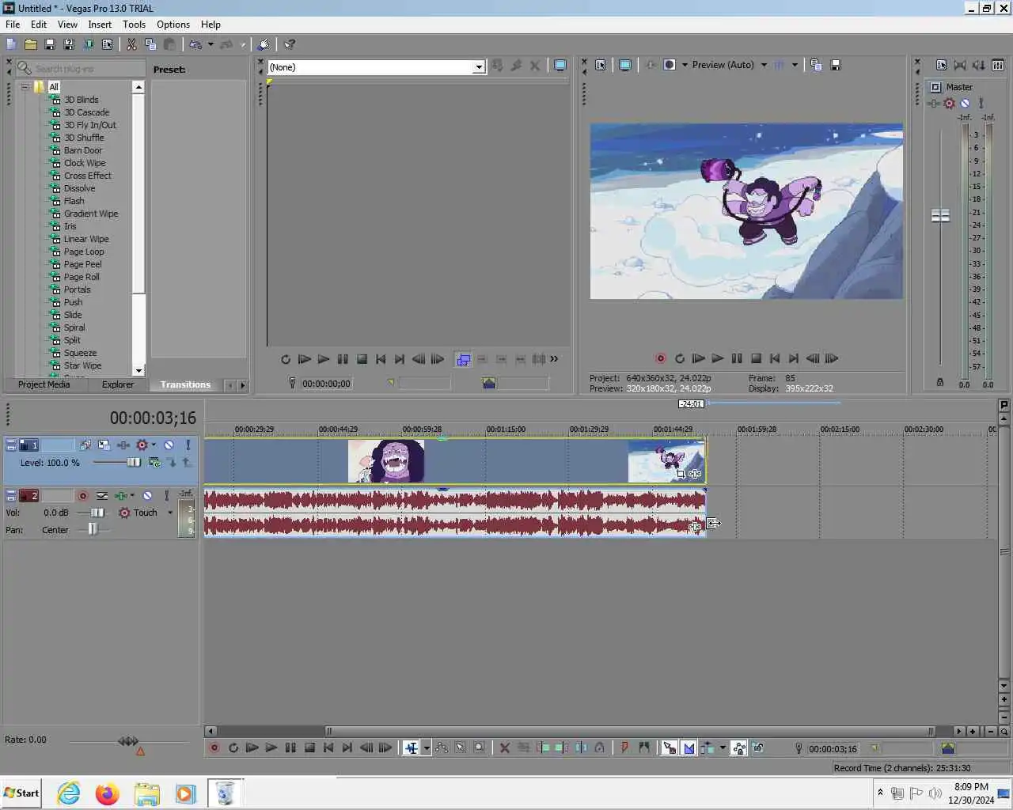Toggle Automatic Crossfades in timeline toolbar
This screenshot has height=810, width=1013.
point(689,748)
